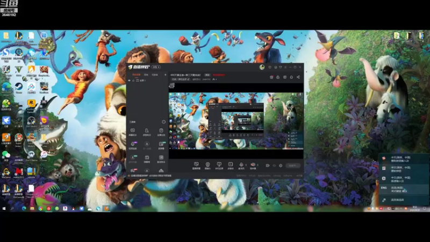Click the stream preview canvas thumbnail
The image size is (430, 242).
(x=236, y=120)
